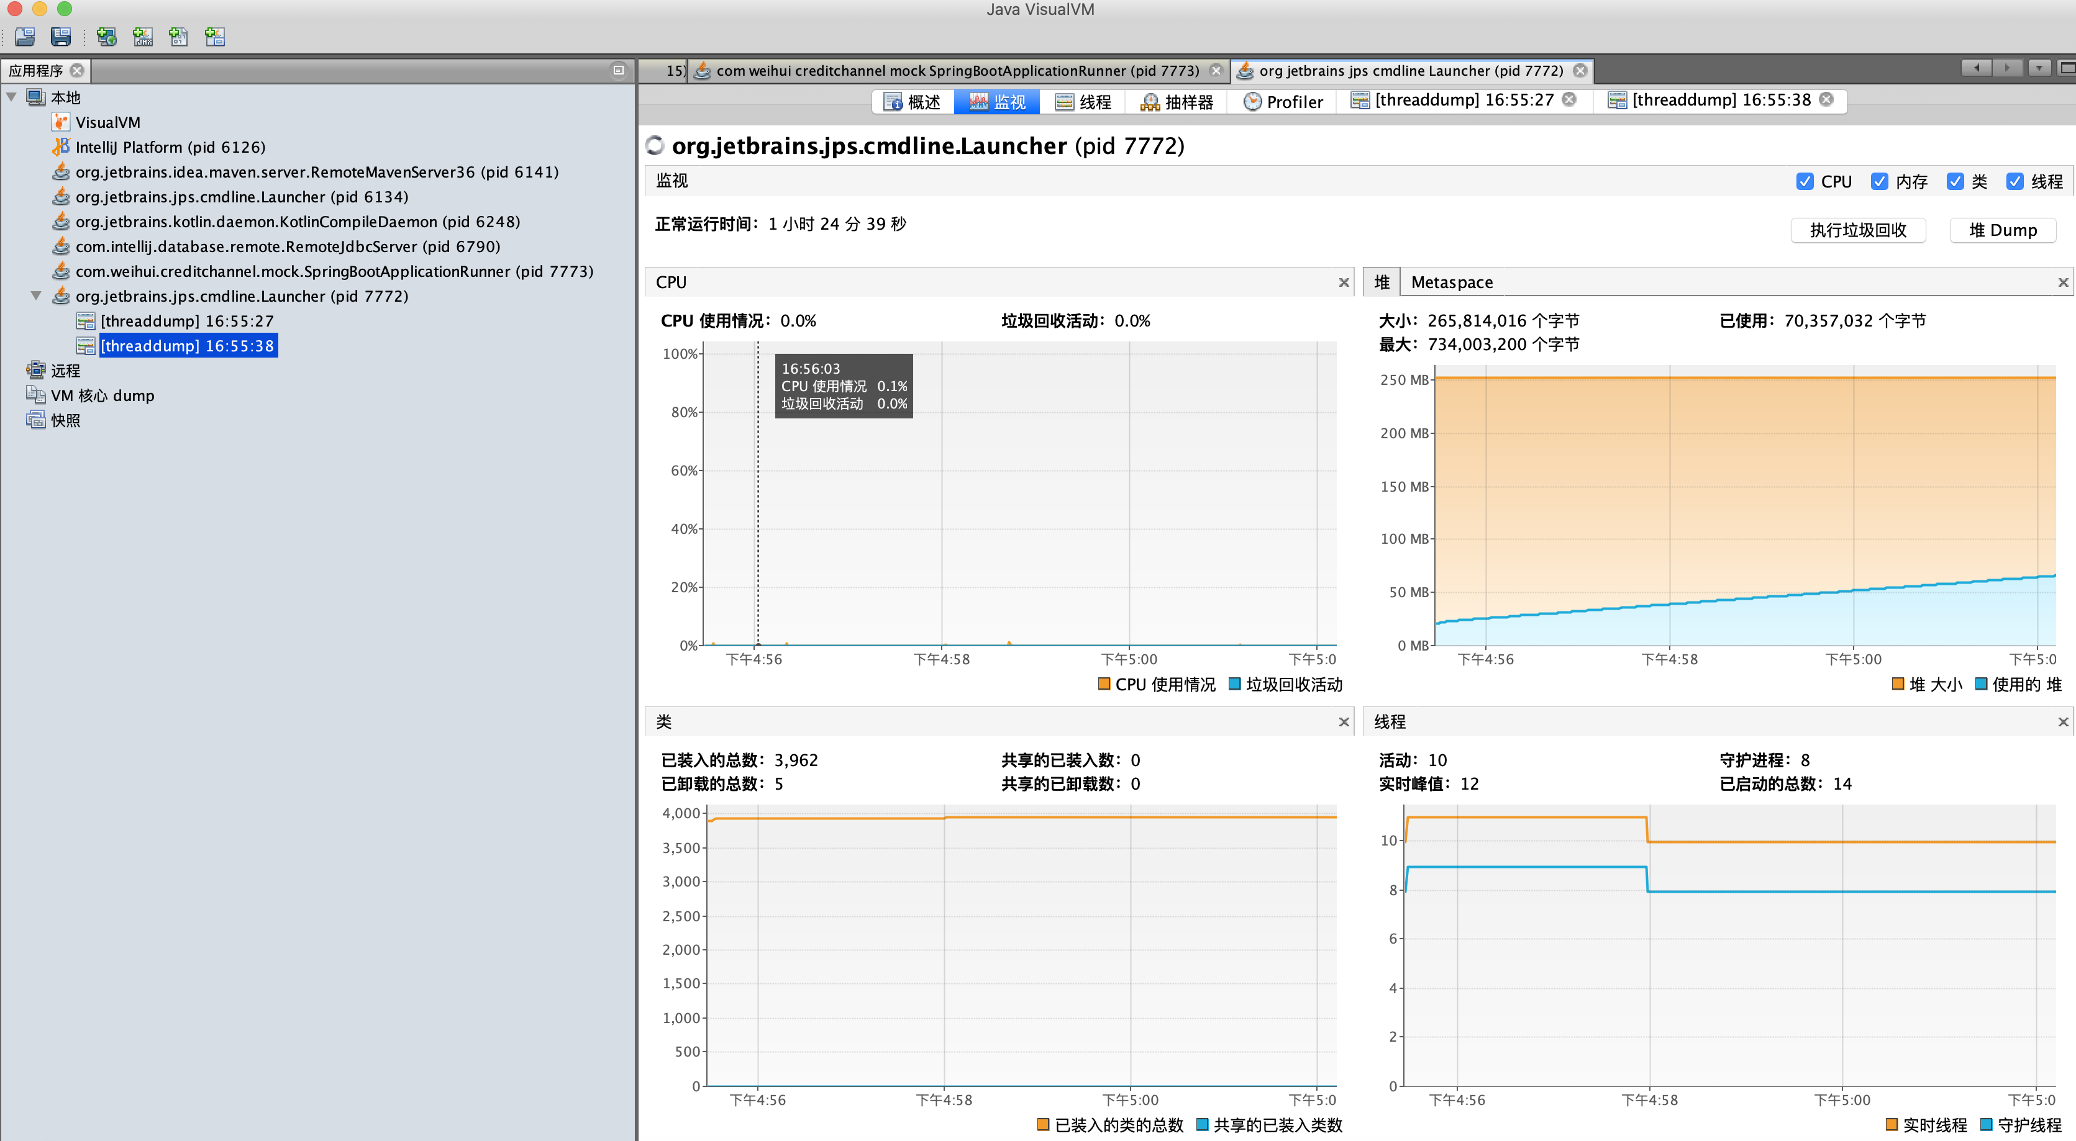Select the 抽样器 sampler tab
2076x1141 pixels.
tap(1175, 101)
